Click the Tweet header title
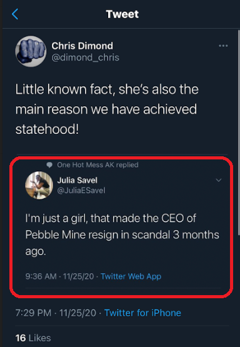This screenshot has height=347, width=240. pos(122,14)
